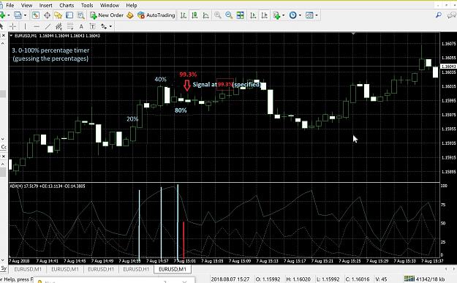
Task: Click the status bar value H: 1.16020
Action: tap(299, 279)
